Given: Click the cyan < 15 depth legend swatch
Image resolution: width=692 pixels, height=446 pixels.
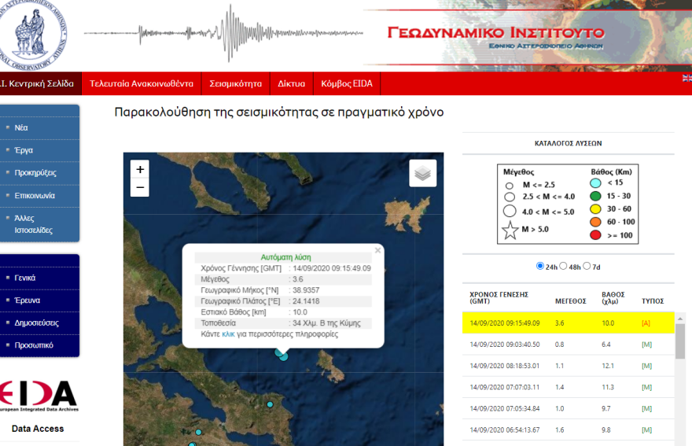Looking at the screenshot, I should pyautogui.click(x=595, y=182).
